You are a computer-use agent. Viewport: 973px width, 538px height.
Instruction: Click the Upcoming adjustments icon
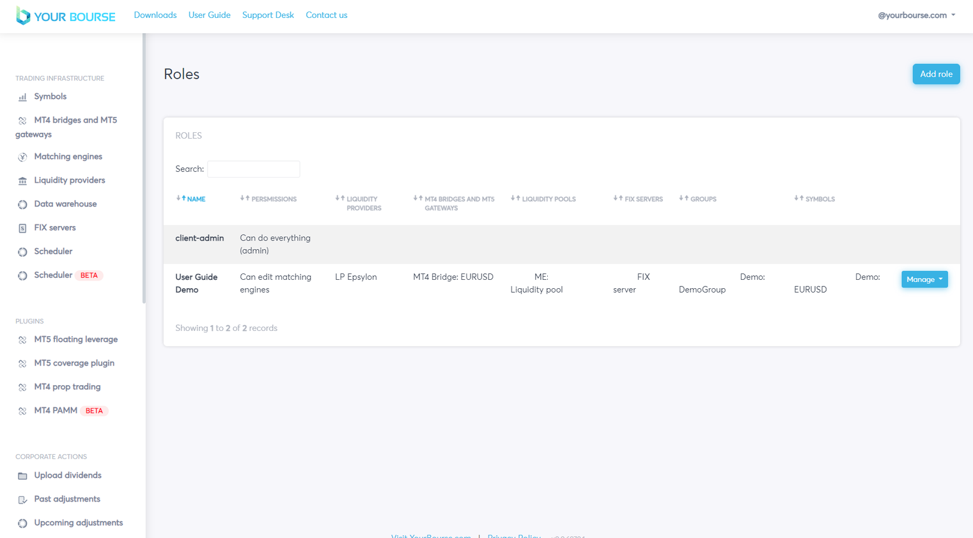pyautogui.click(x=22, y=523)
